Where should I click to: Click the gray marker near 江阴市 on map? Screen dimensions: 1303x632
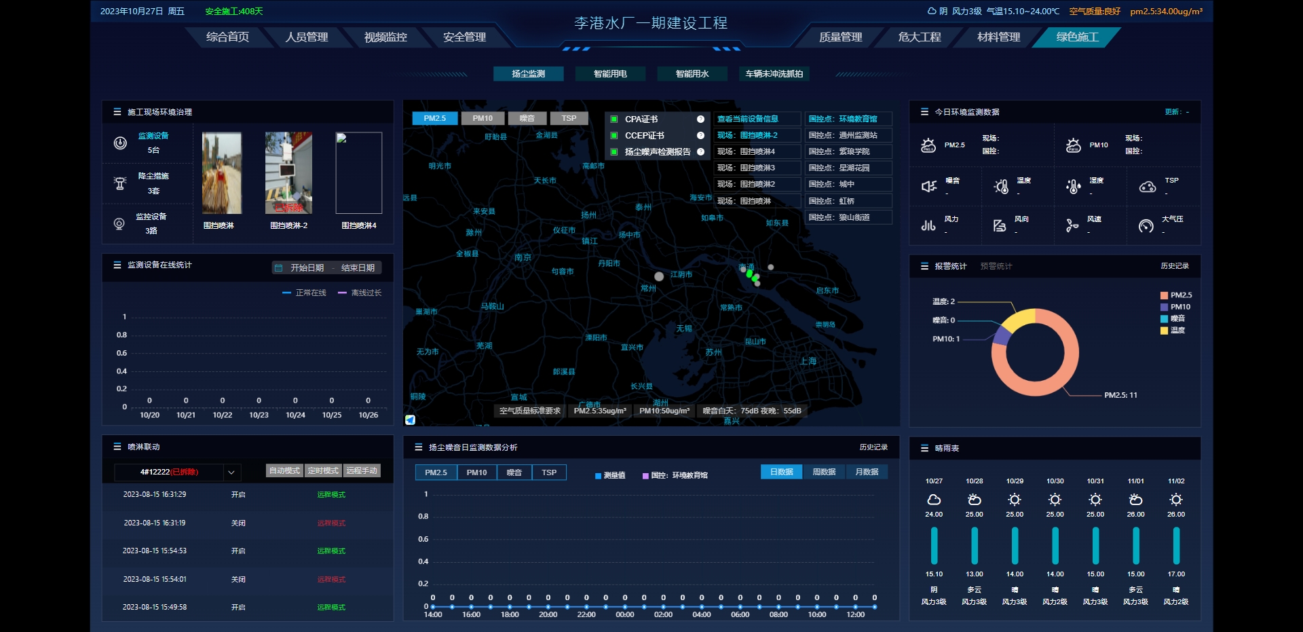[x=659, y=276]
